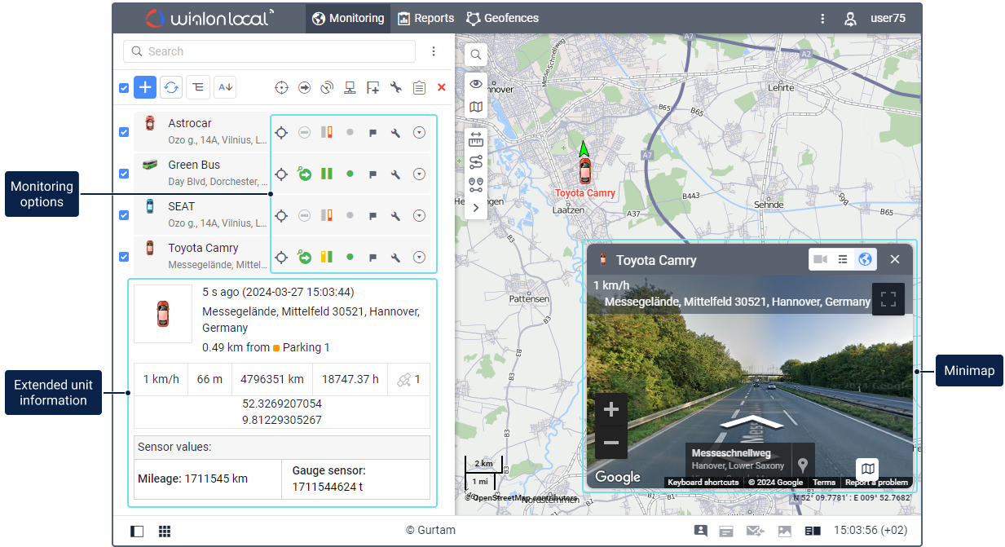Click the Parking 1 orange geofence label
Image resolution: width=1005 pixels, height=547 pixels.
tap(301, 347)
